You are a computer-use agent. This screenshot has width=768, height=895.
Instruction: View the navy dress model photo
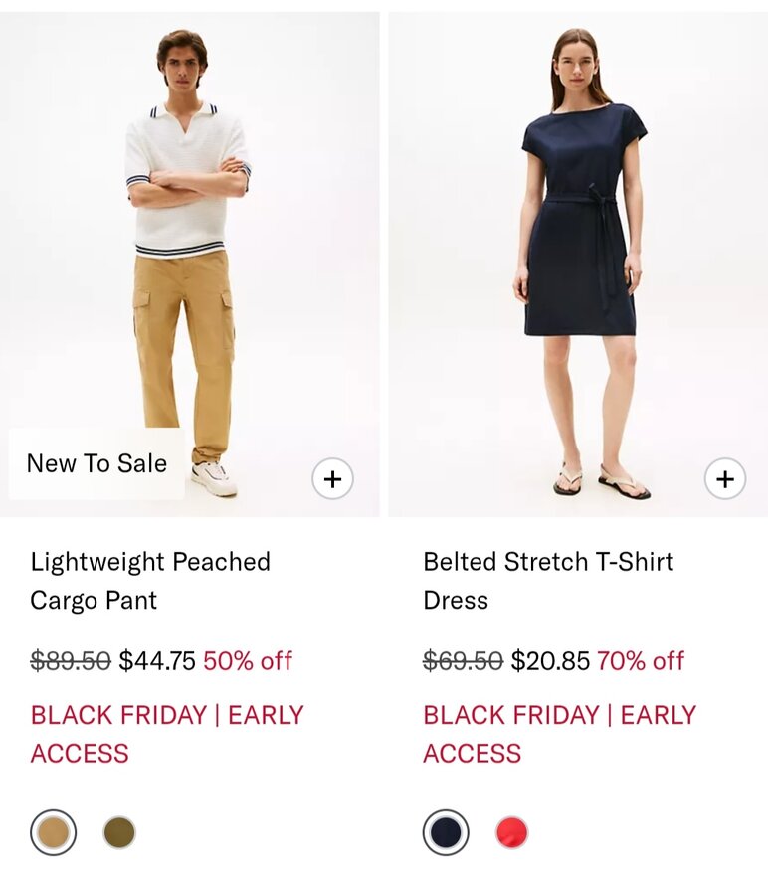[578, 265]
